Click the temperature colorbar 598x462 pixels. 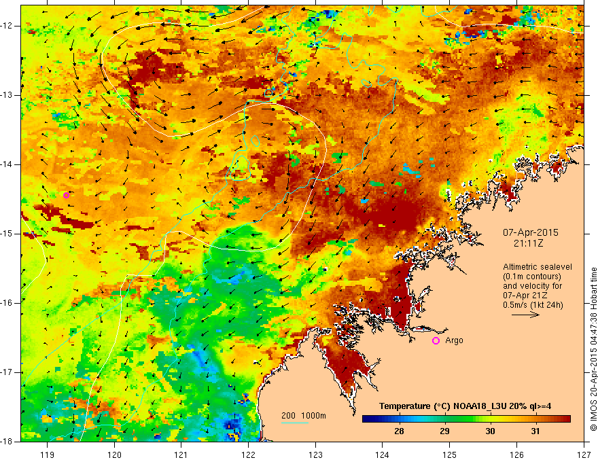point(466,419)
